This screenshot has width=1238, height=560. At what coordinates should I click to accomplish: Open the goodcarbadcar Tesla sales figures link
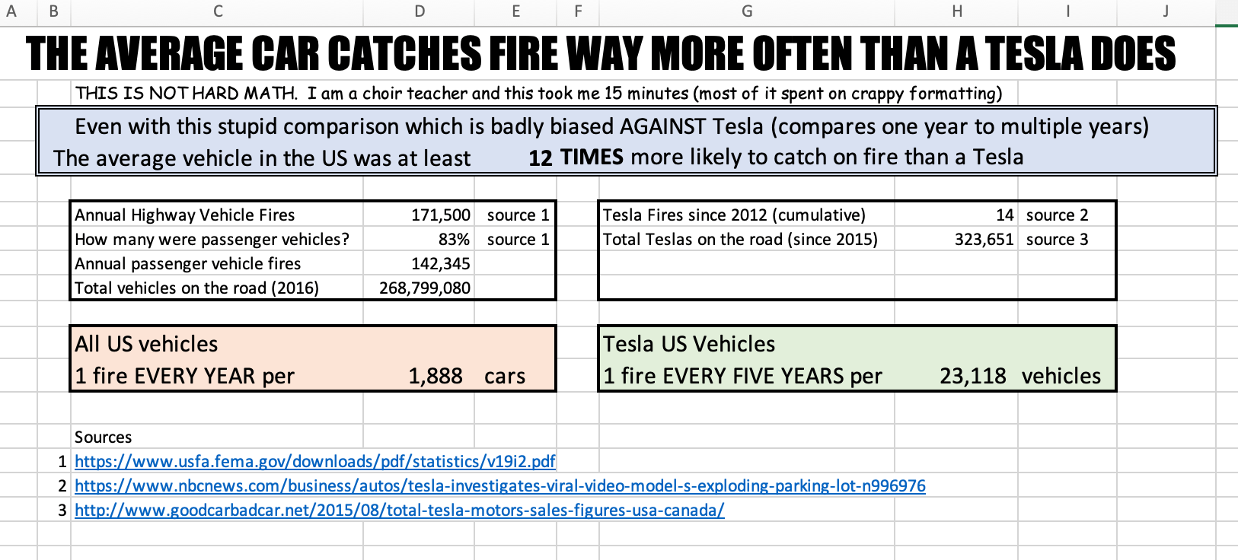point(398,511)
